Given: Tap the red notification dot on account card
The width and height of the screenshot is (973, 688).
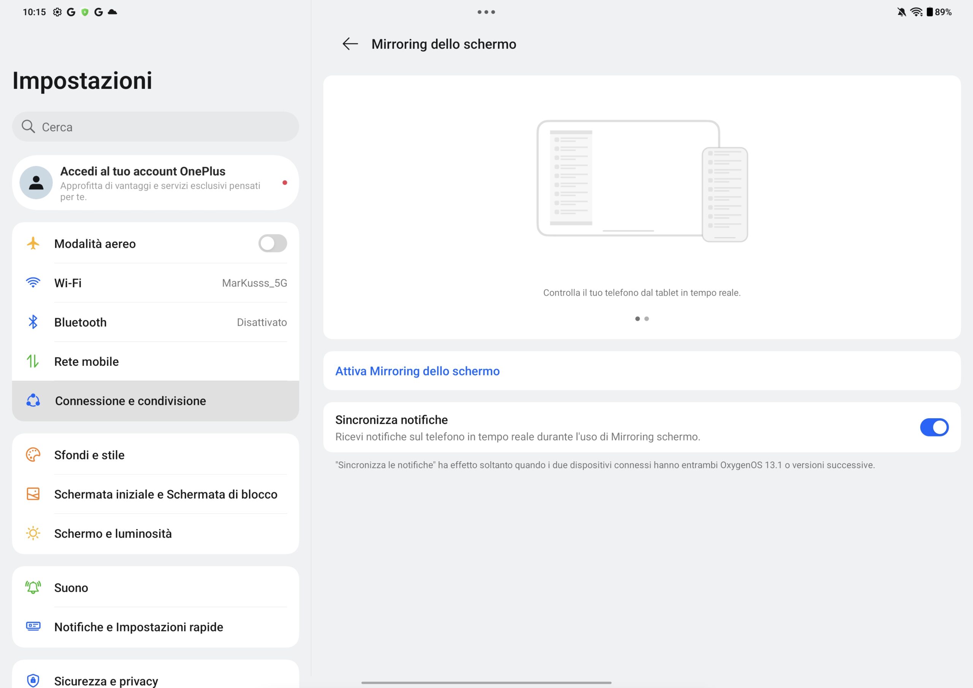Looking at the screenshot, I should coord(285,183).
